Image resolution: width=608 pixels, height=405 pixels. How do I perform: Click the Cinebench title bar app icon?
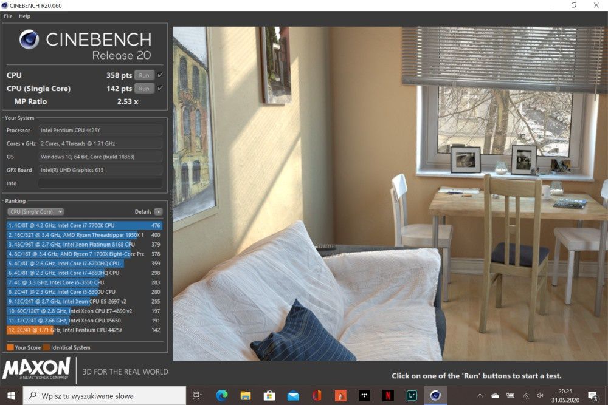pos(5,5)
